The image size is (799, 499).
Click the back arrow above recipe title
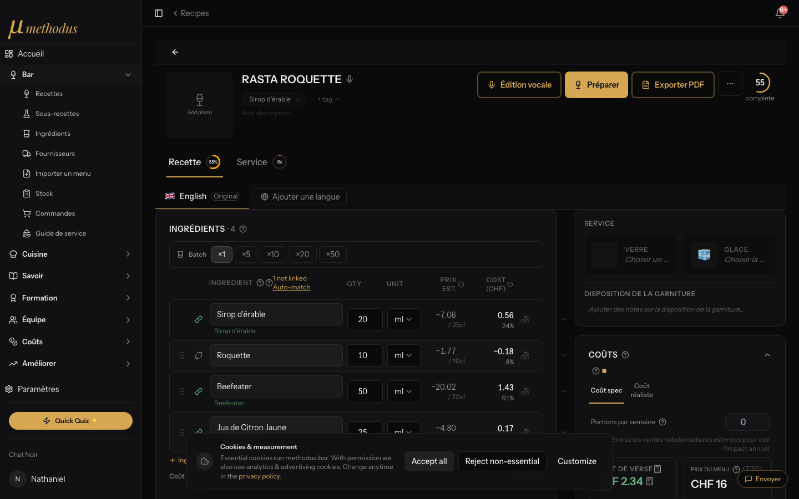[175, 52]
